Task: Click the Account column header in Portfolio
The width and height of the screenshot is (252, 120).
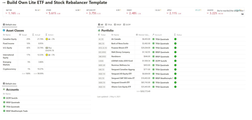Action: click(x=157, y=35)
